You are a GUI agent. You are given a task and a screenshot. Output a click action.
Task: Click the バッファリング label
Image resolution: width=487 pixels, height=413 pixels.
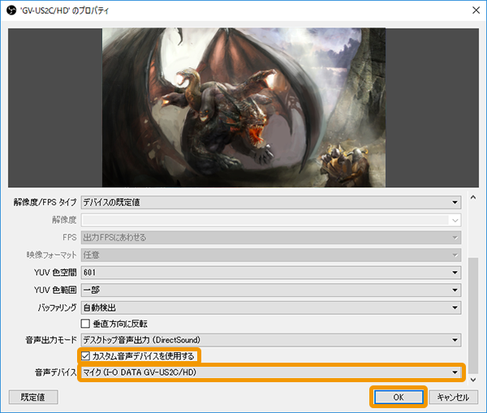click(57, 308)
